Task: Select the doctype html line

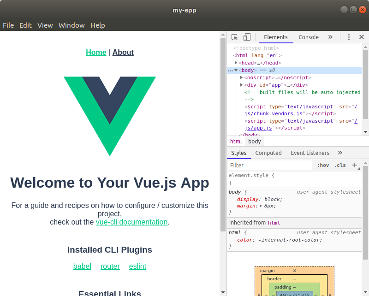Action: click(x=256, y=48)
